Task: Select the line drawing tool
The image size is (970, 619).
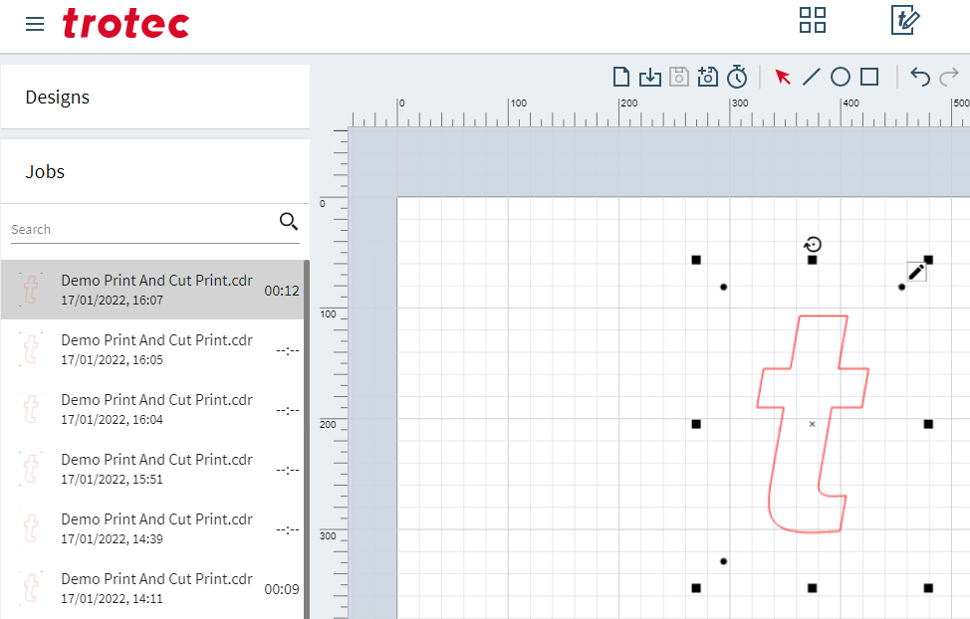Action: [x=812, y=77]
